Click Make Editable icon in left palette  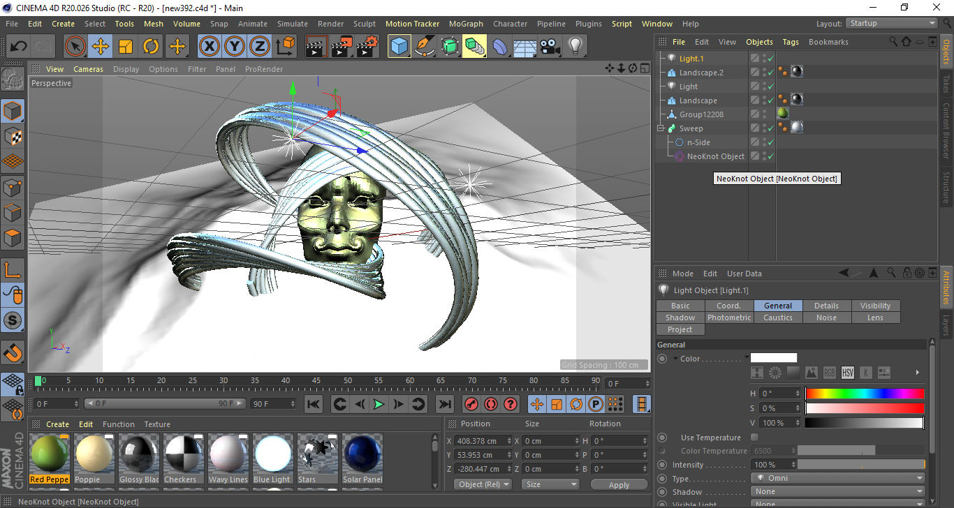(x=13, y=80)
